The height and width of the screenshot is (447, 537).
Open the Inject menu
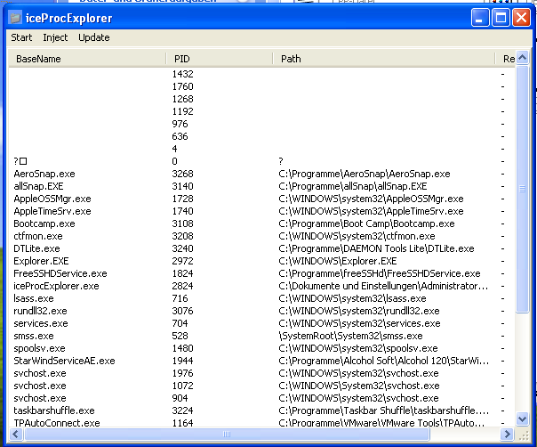(55, 37)
